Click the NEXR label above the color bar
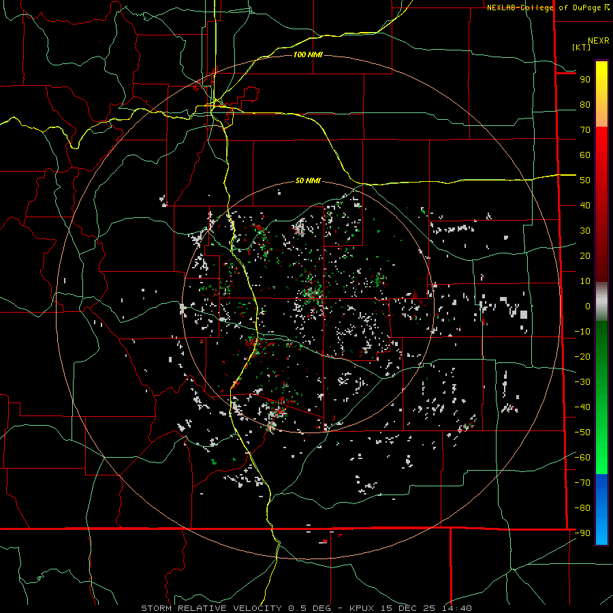The height and width of the screenshot is (613, 613). point(599,41)
